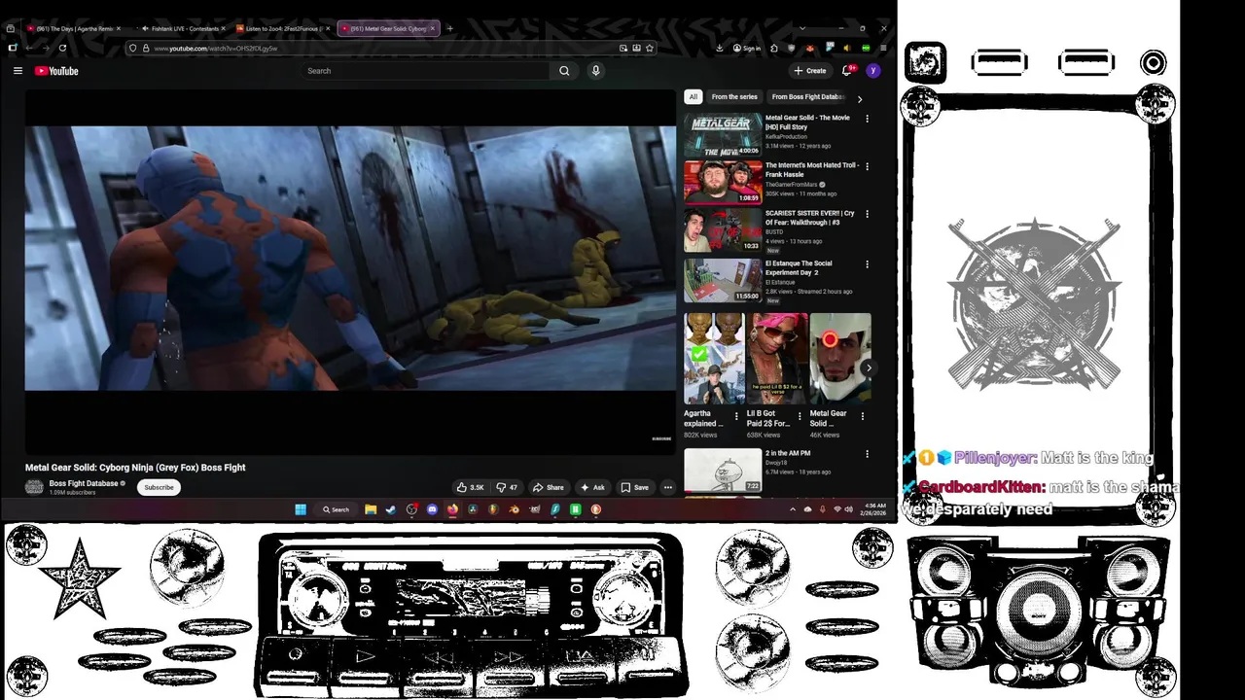Open options for Agartha explained short
Screen dimensions: 1245x700
click(x=735, y=416)
